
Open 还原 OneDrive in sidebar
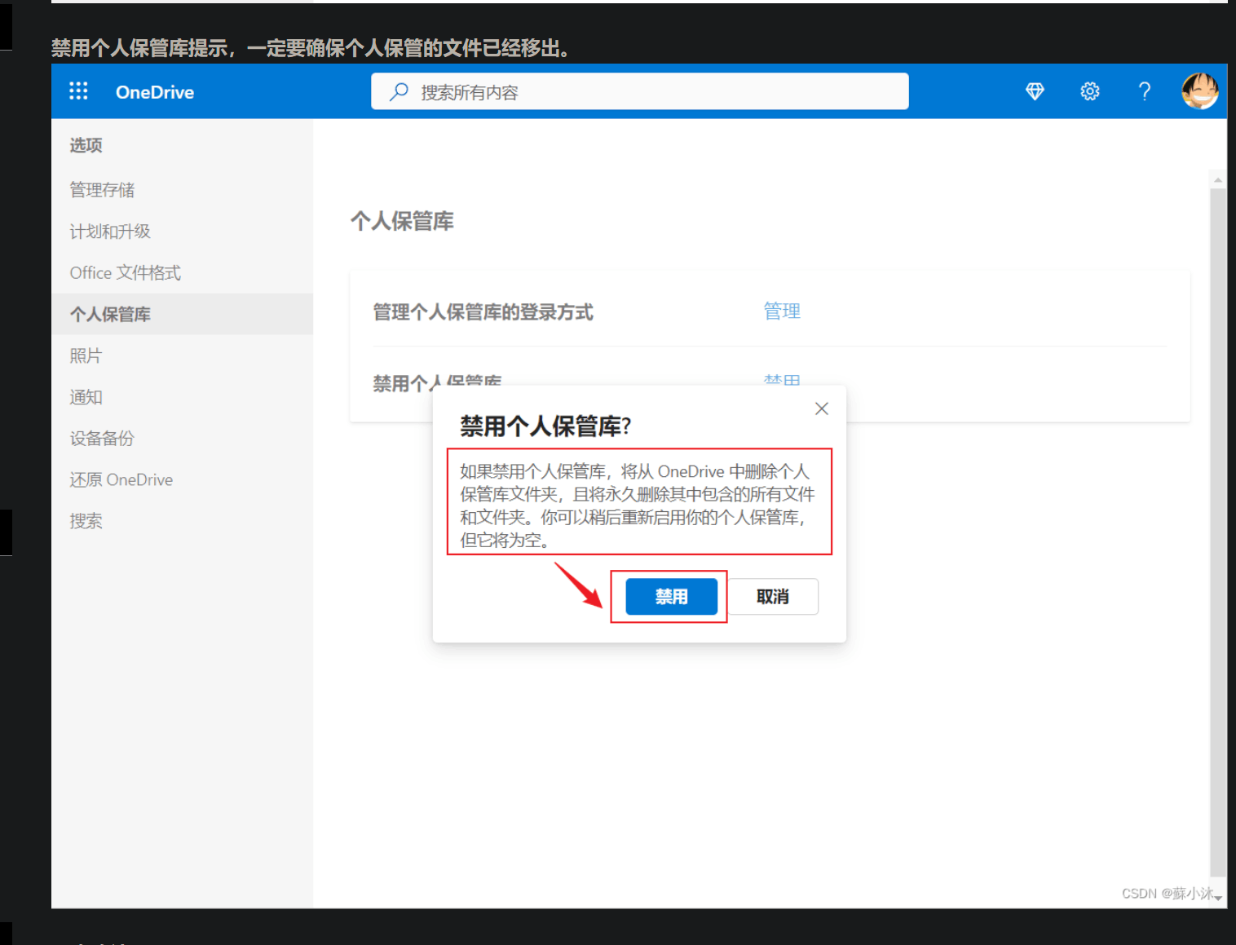pos(121,480)
